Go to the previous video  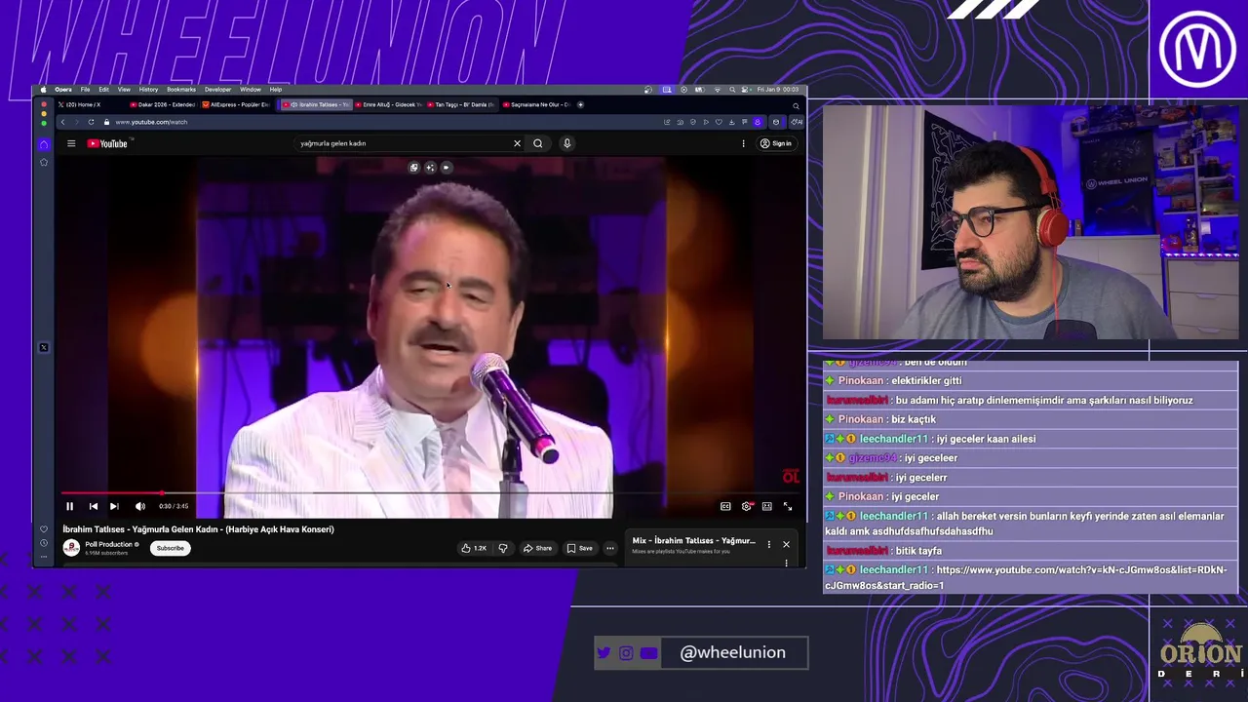coord(93,506)
